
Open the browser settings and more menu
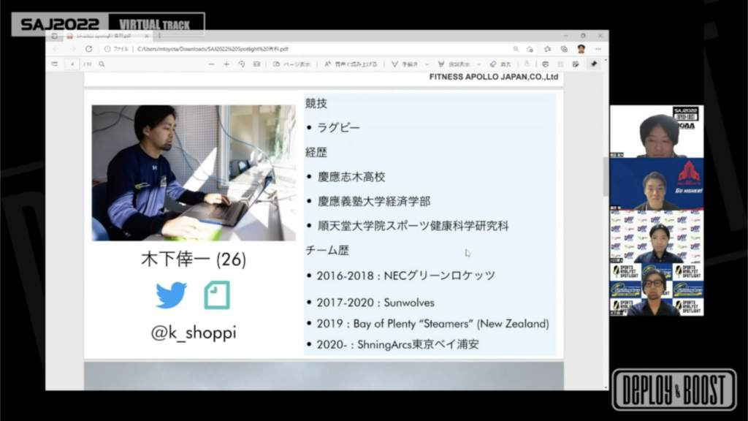tap(598, 49)
